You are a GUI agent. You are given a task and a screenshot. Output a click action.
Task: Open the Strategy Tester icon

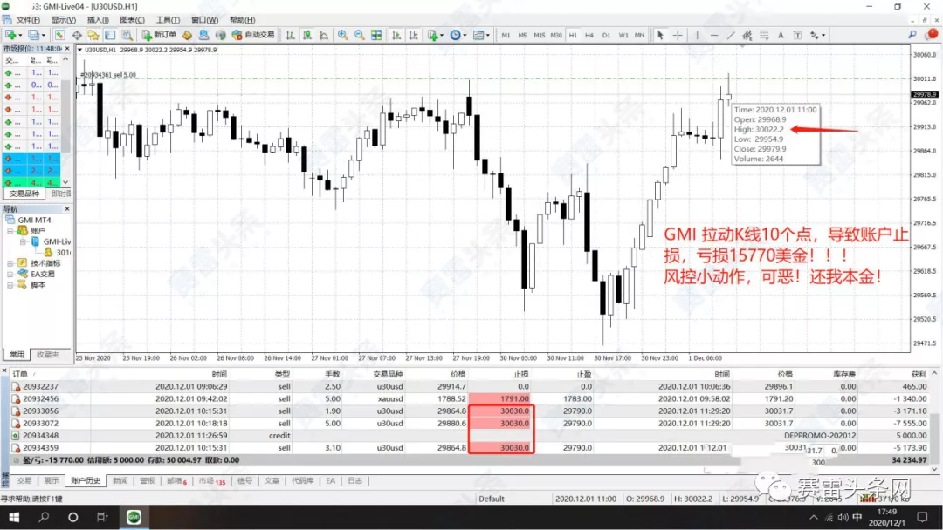127,36
